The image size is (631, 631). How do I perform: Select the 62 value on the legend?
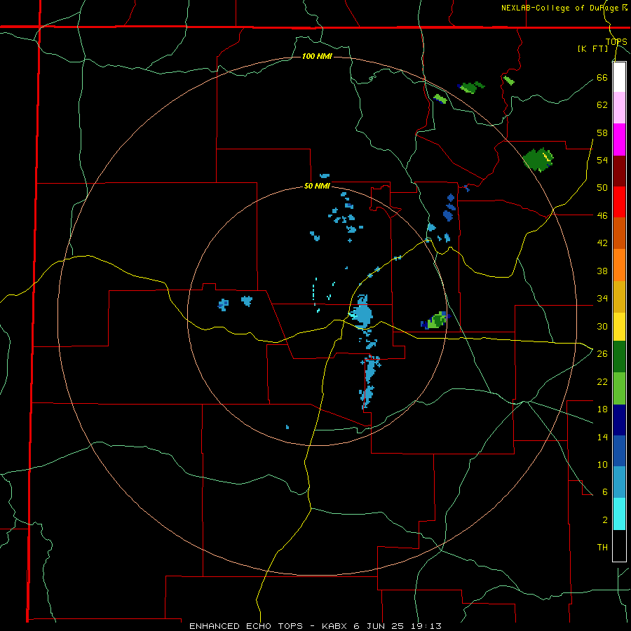tap(602, 105)
